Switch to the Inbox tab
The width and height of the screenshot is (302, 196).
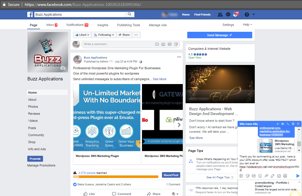pos(52,25)
